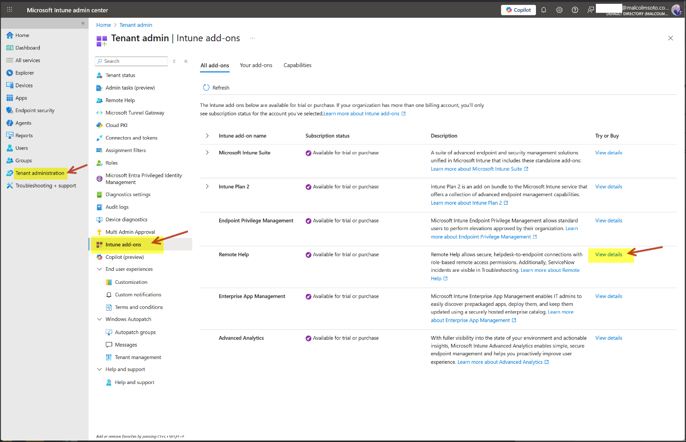Collapse the End user experiences section
The width and height of the screenshot is (686, 442).
pyautogui.click(x=100, y=269)
